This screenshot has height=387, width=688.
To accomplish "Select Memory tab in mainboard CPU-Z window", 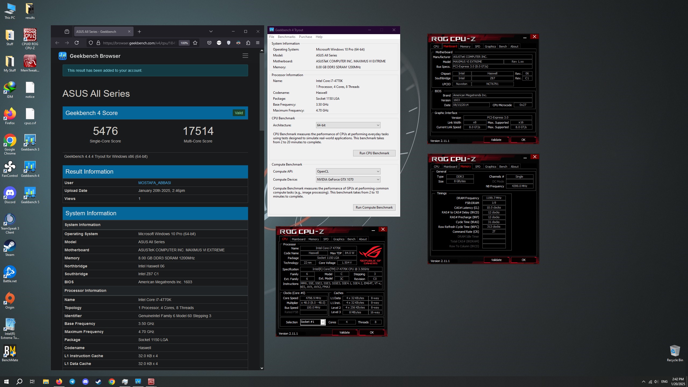I will [x=465, y=46].
